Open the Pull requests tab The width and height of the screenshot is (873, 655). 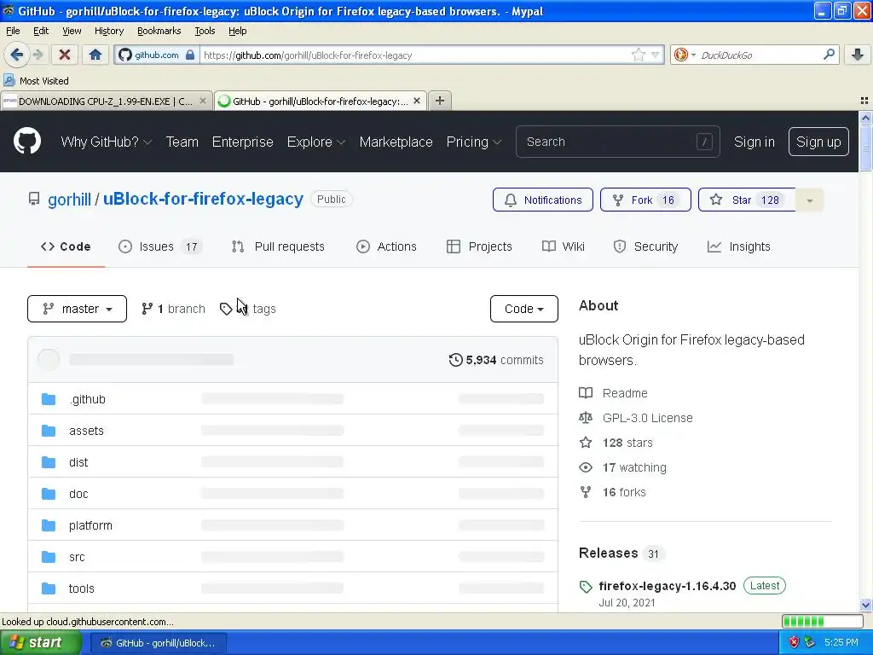[278, 246]
